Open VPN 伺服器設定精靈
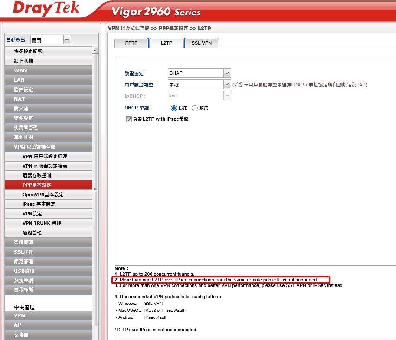 pos(48,166)
